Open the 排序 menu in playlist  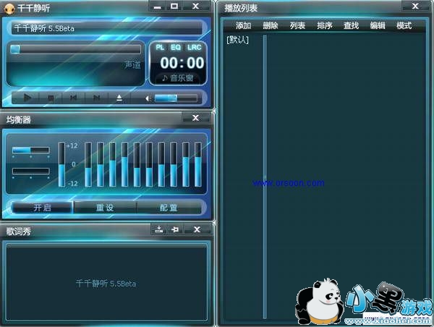(324, 26)
